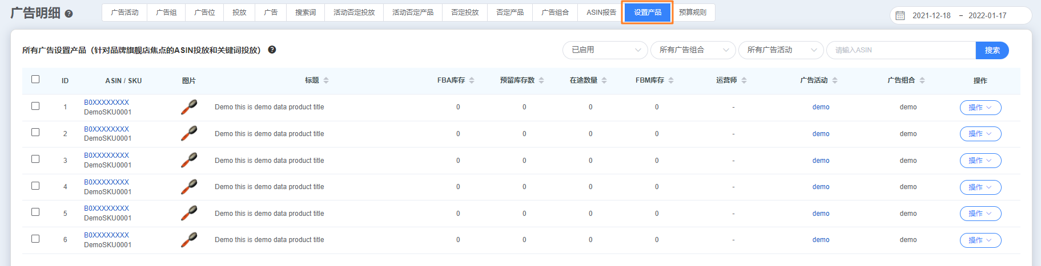The width and height of the screenshot is (1041, 266).
Task: Click product thumbnail in row 1
Action: [189, 107]
